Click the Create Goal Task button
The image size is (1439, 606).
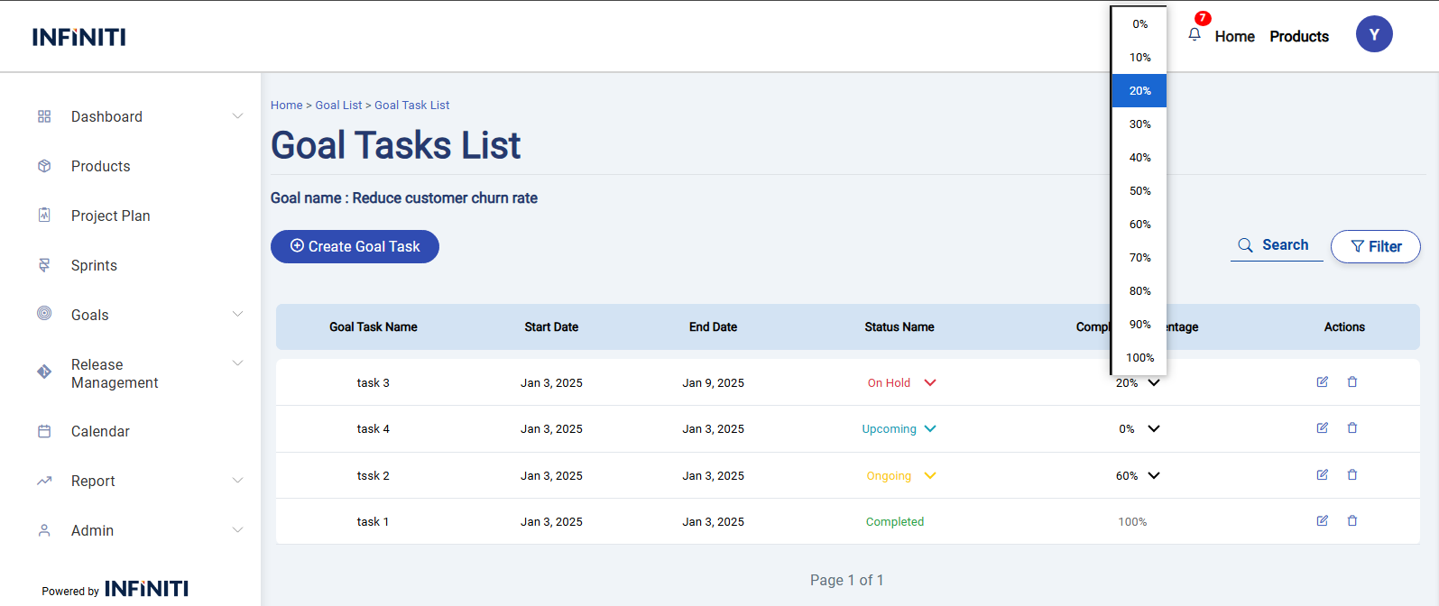pyautogui.click(x=355, y=246)
